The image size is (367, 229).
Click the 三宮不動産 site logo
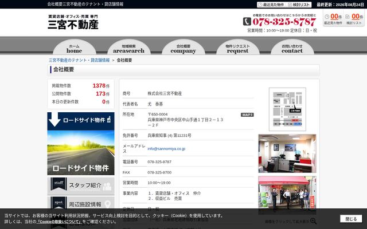tap(73, 22)
